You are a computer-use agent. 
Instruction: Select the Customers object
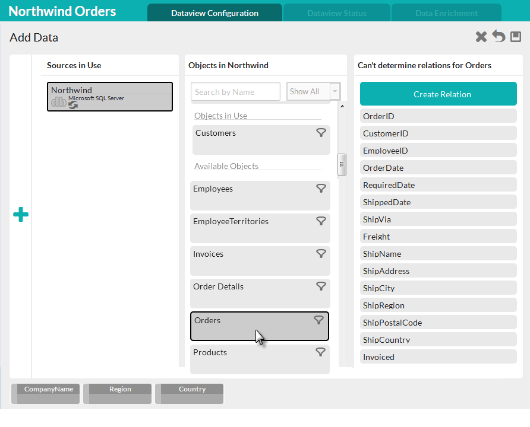point(261,140)
